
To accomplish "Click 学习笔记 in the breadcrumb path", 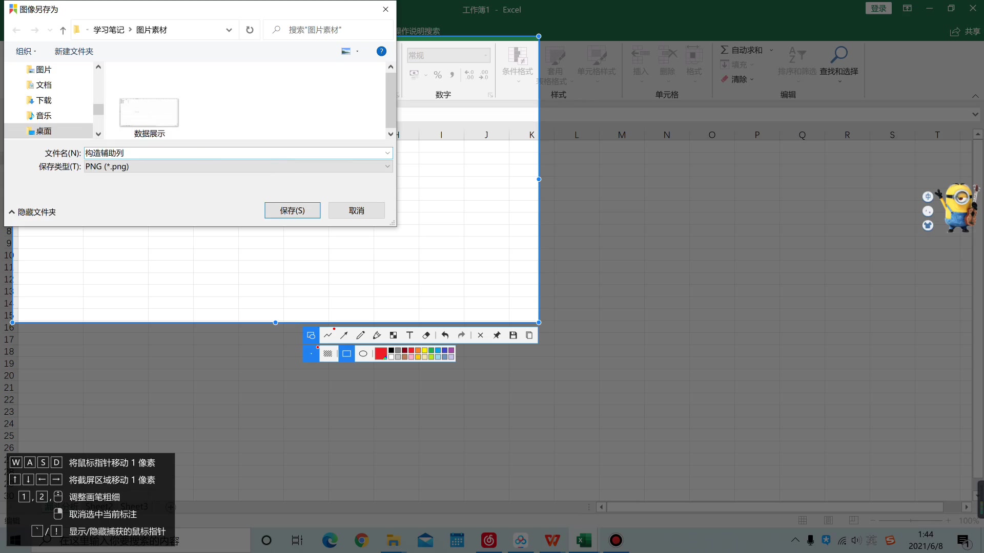I will [x=109, y=30].
